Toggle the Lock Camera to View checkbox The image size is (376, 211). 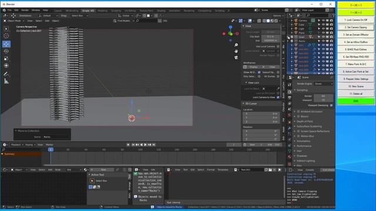coord(278,97)
